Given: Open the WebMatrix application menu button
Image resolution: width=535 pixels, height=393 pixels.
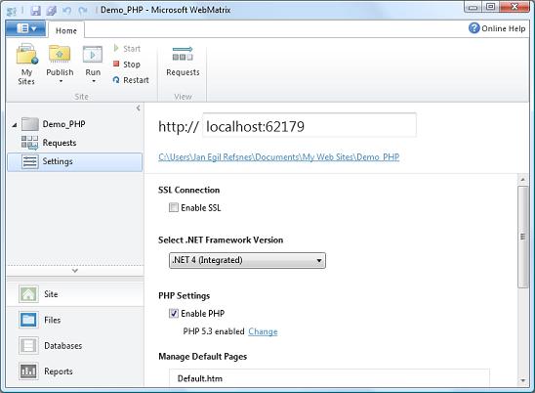Looking at the screenshot, I should coord(25,28).
